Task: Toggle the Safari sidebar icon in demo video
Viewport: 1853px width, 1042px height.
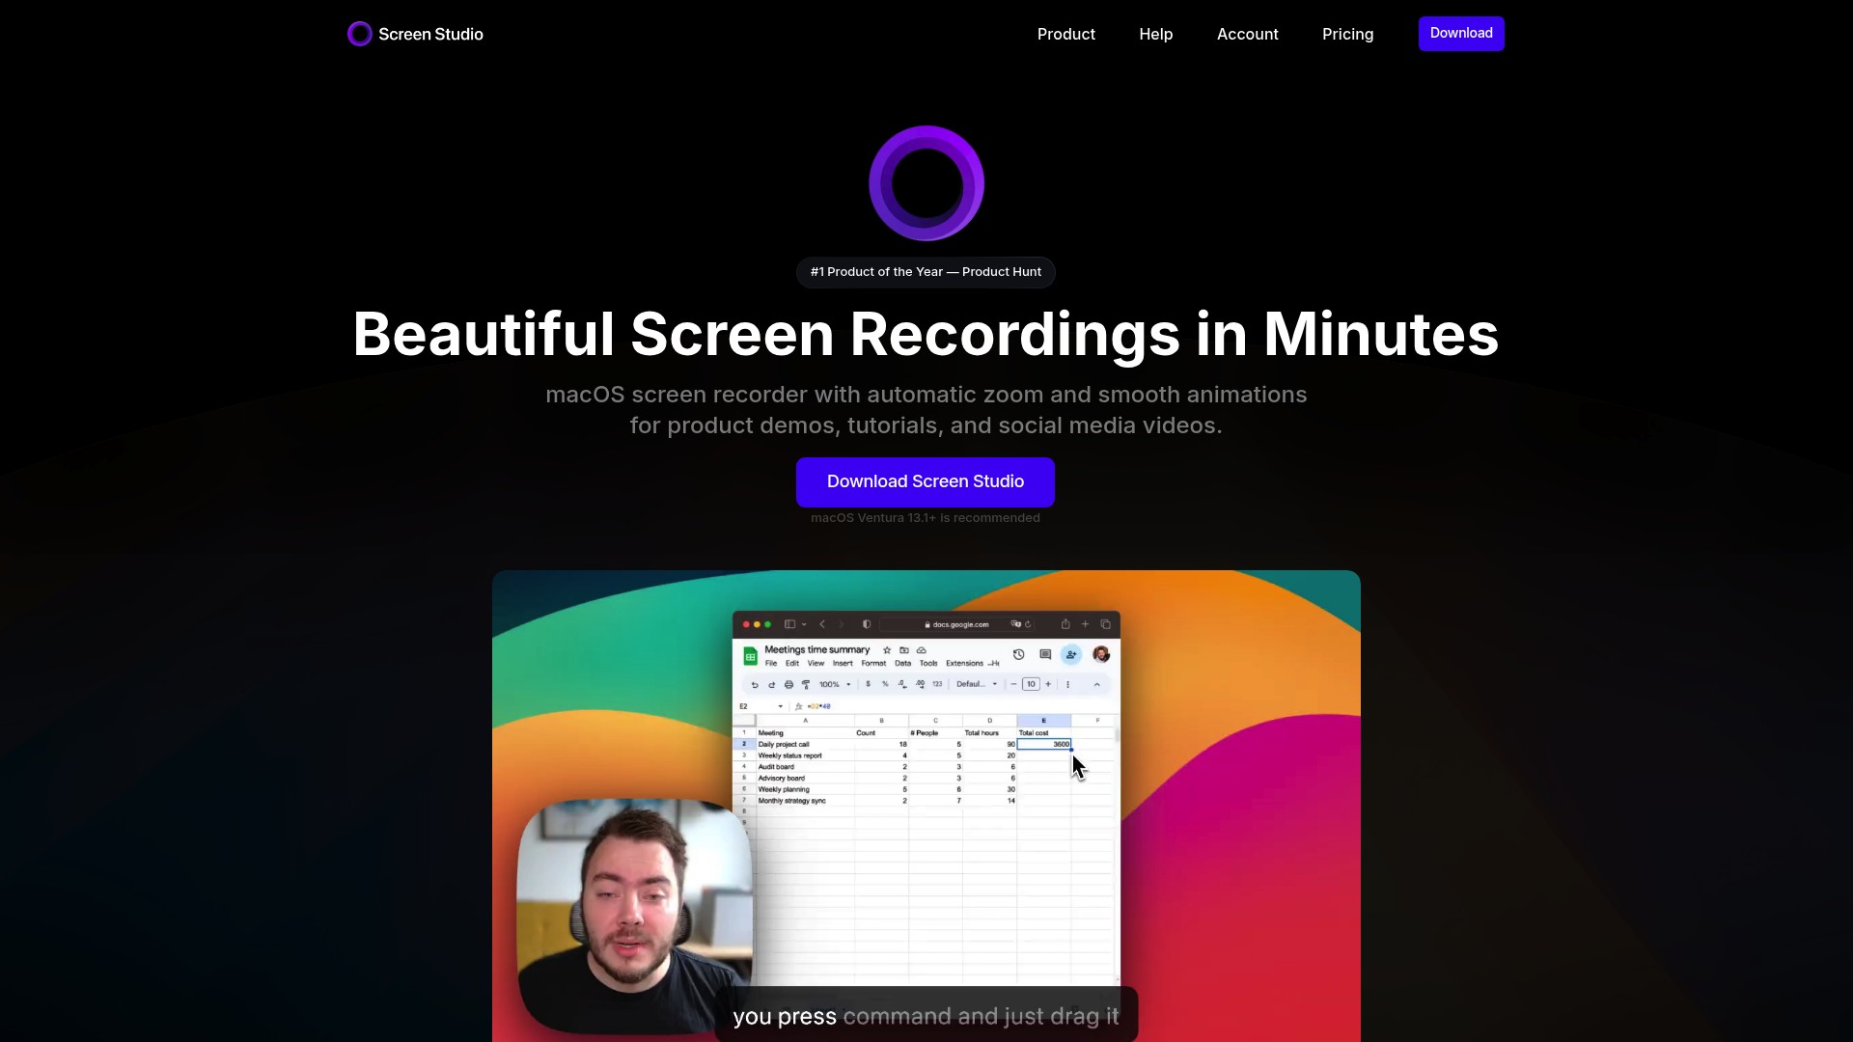Action: (788, 624)
